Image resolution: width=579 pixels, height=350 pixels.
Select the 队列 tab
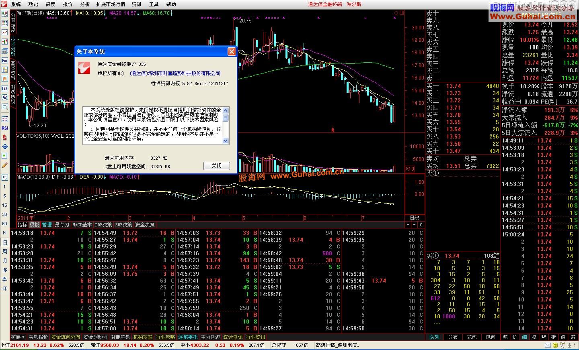[434, 337]
